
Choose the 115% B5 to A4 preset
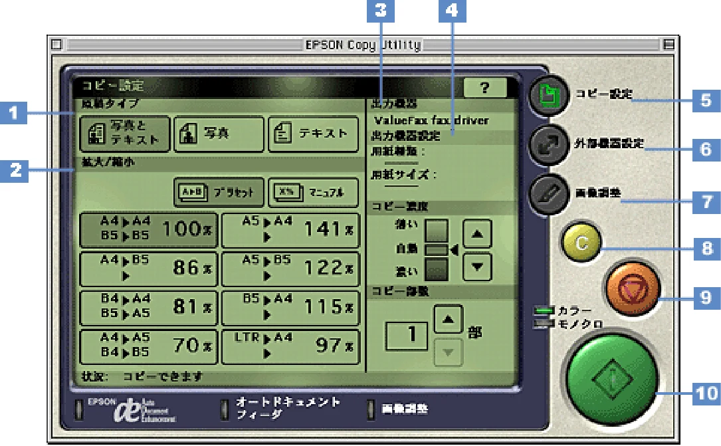point(290,307)
